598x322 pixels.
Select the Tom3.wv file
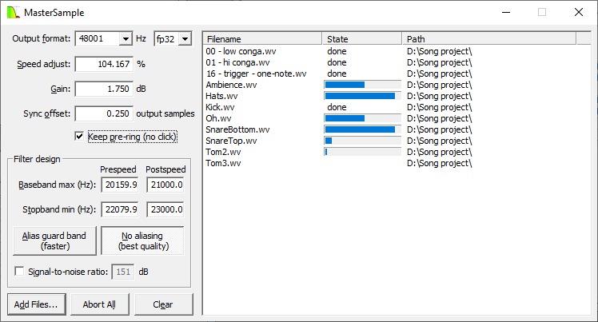click(x=223, y=163)
